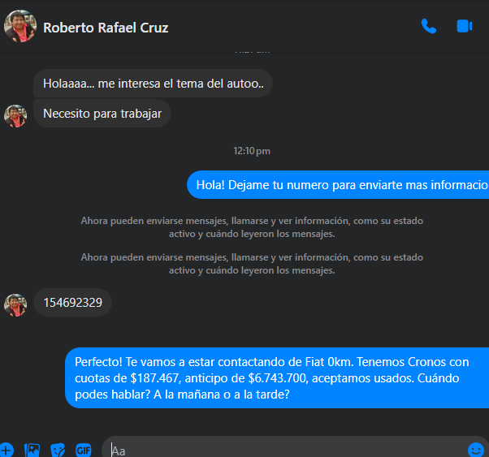This screenshot has width=489, height=457.
Task: Click first 'Ahora pueden enviarse mensajes' notice
Action: (252, 227)
